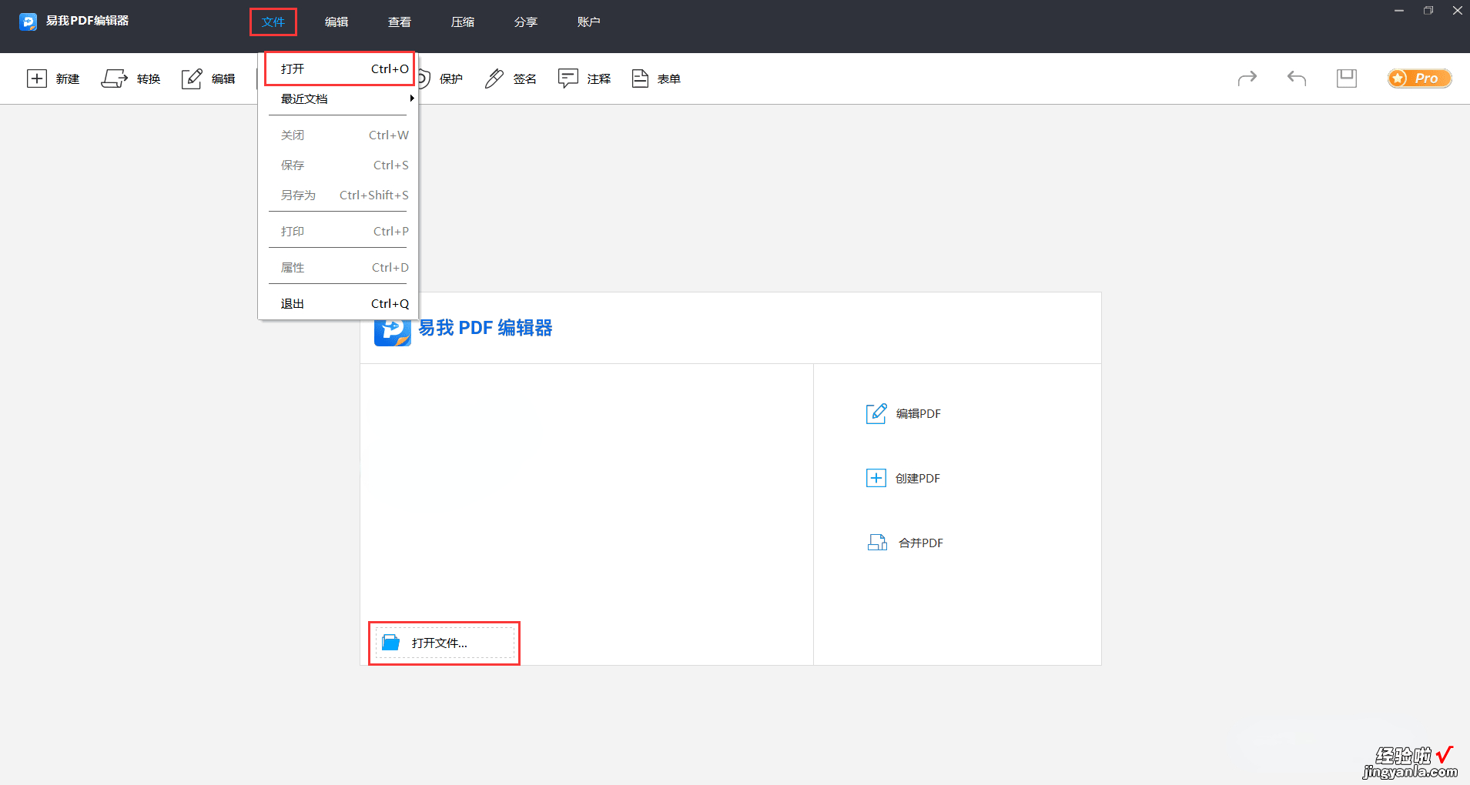Select the 签名 (Sign) pen icon
This screenshot has width=1470, height=785.
pyautogui.click(x=494, y=78)
